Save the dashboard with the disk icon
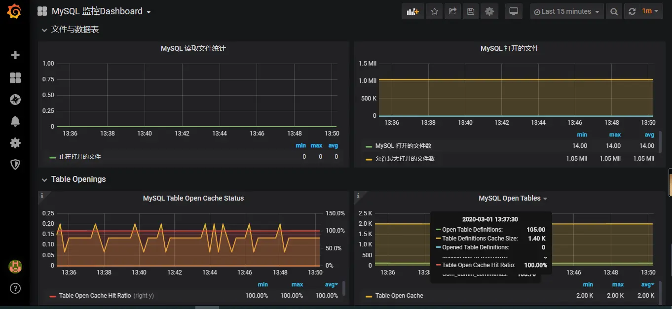The width and height of the screenshot is (672, 309). (x=471, y=11)
